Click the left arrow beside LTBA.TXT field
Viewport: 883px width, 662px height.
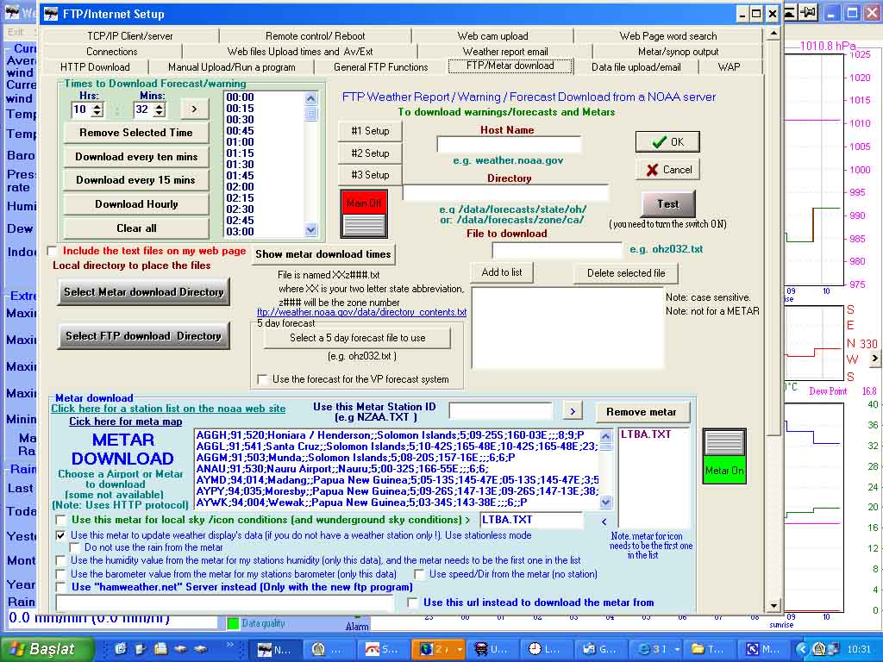604,521
